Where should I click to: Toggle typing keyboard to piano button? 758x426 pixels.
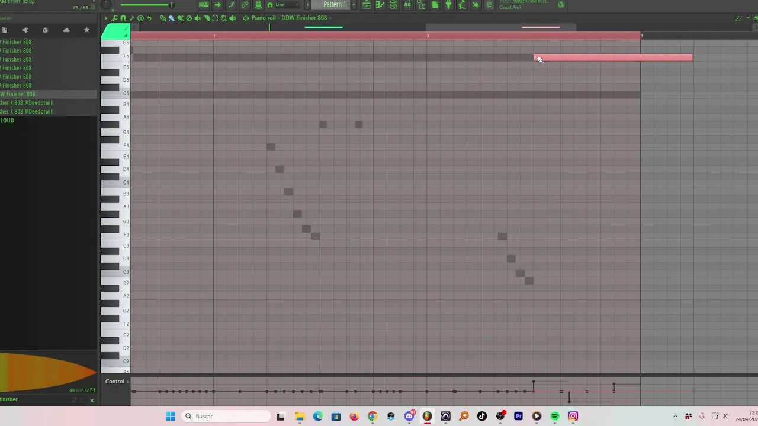coord(204,5)
